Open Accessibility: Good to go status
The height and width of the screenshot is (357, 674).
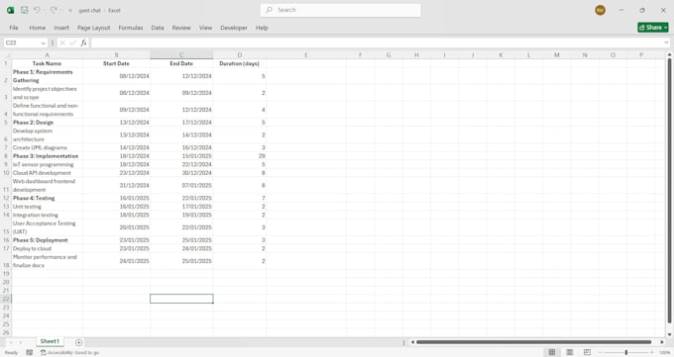click(69, 352)
